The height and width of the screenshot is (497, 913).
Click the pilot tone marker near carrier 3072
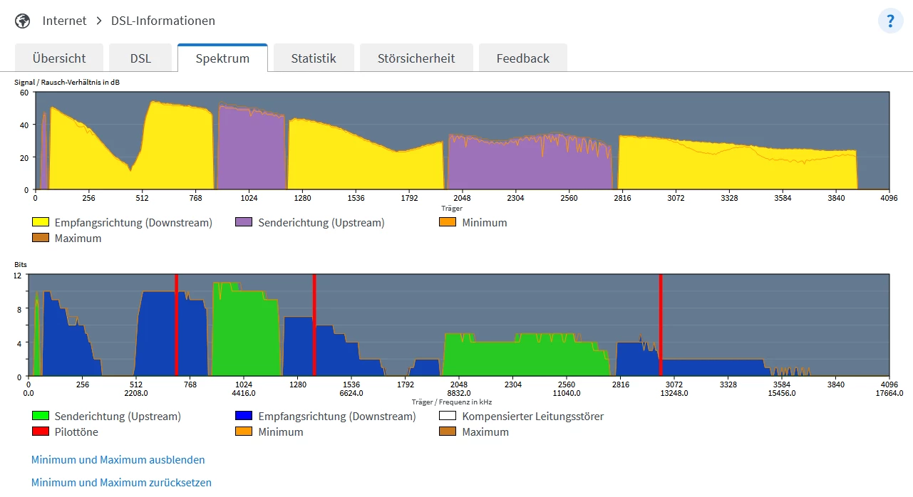[x=661, y=325]
